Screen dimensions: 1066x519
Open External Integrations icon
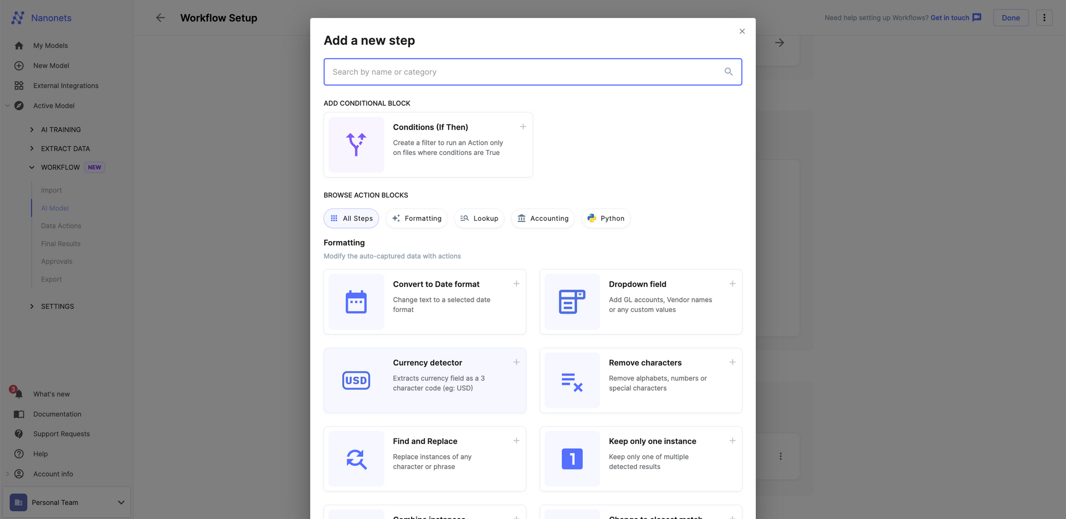[x=19, y=86]
